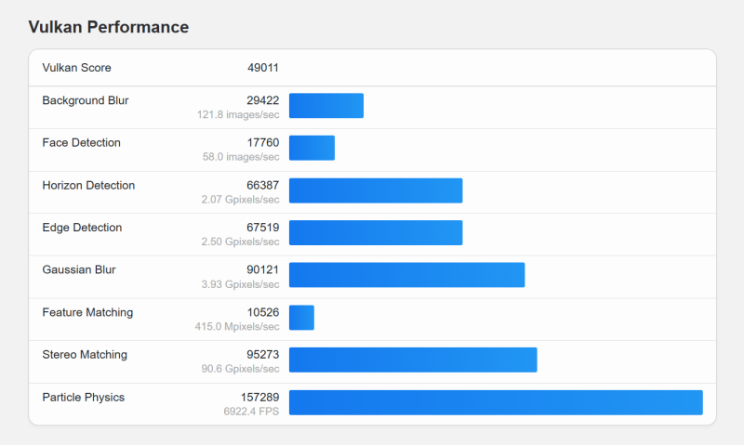The width and height of the screenshot is (744, 445).
Task: Select the Horizon Detection score 66387
Action: [x=263, y=185]
